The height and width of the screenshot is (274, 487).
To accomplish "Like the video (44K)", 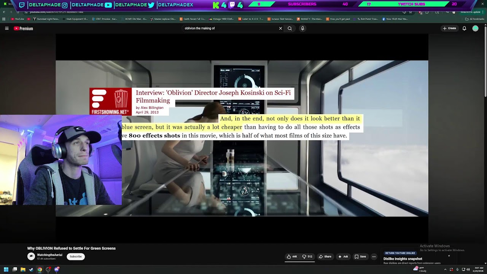I will [292, 256].
